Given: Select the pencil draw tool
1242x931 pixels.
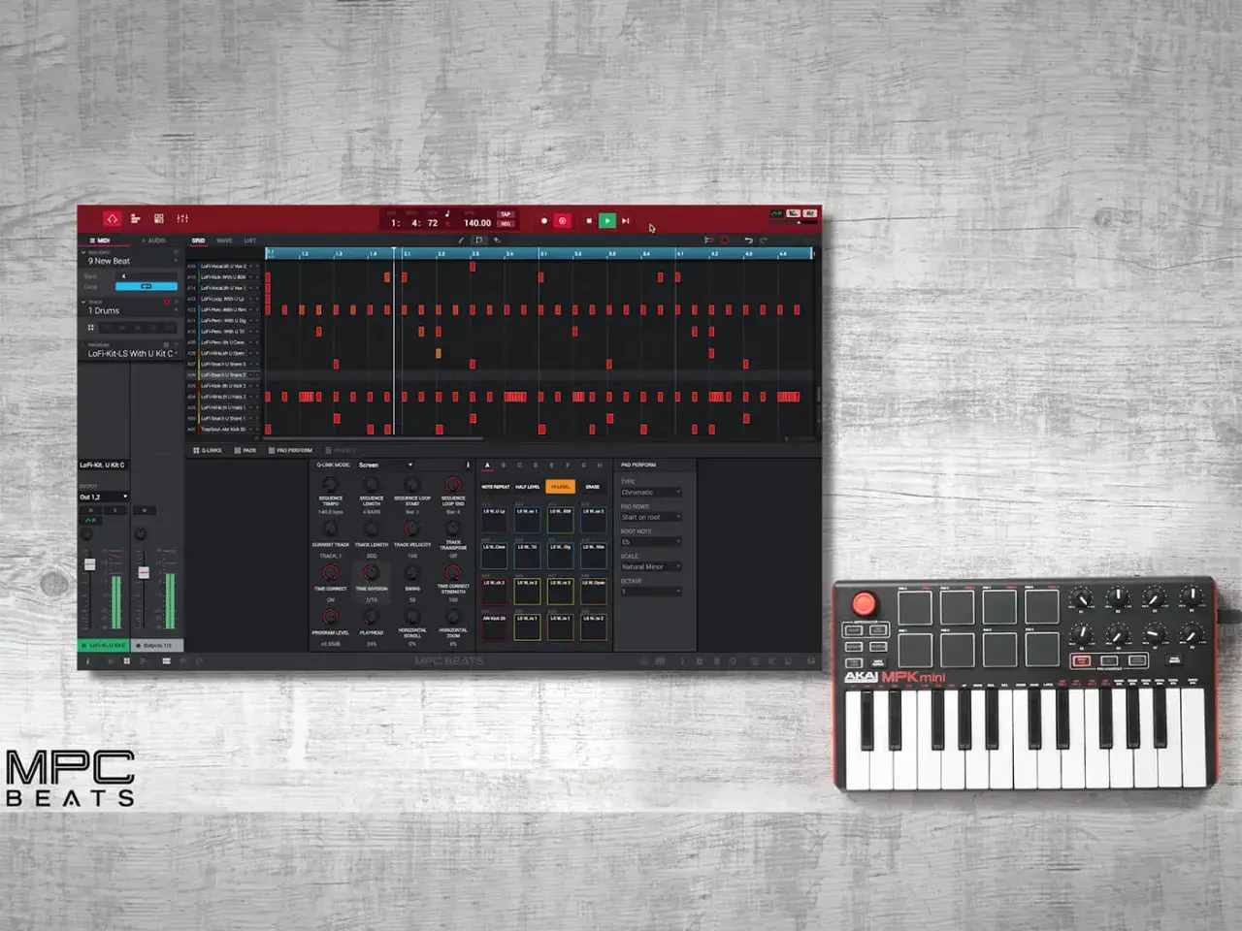Looking at the screenshot, I should pyautogui.click(x=461, y=240).
